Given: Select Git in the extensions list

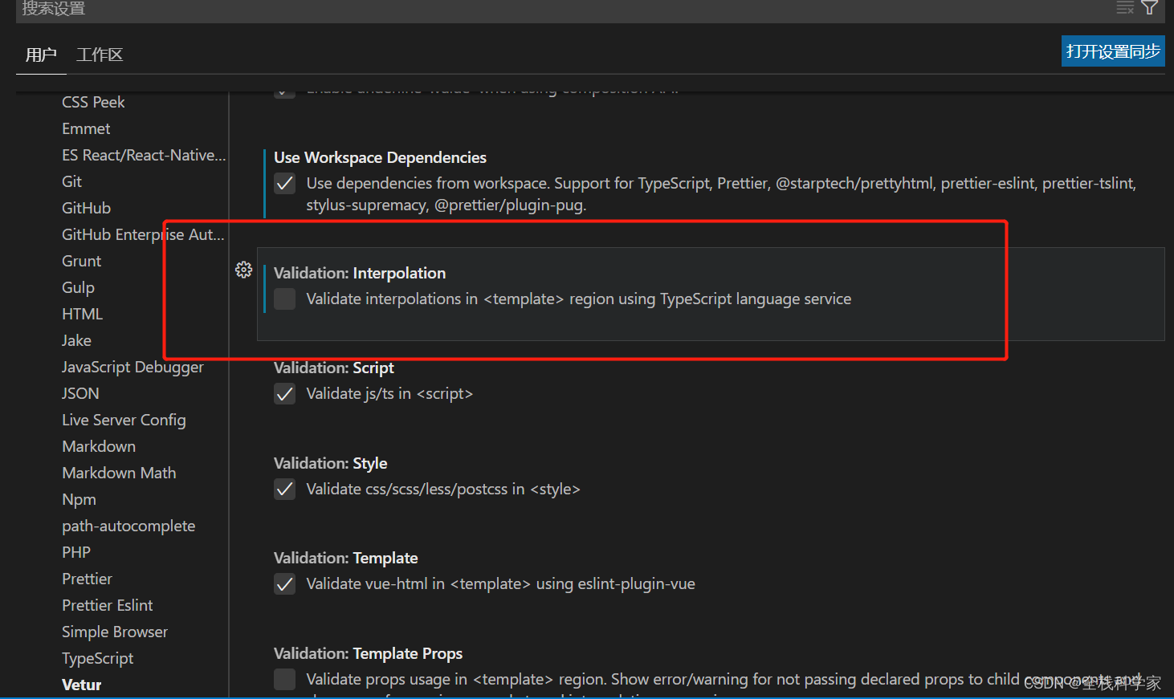Looking at the screenshot, I should (x=71, y=181).
